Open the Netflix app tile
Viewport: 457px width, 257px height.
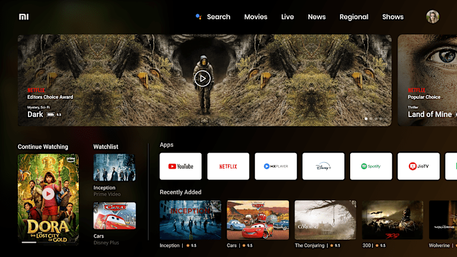(x=228, y=166)
